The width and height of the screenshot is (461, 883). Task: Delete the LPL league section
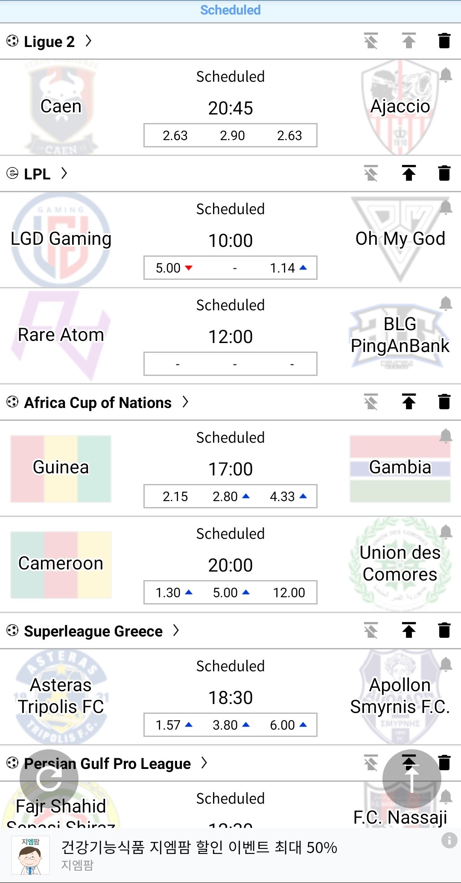coord(444,173)
